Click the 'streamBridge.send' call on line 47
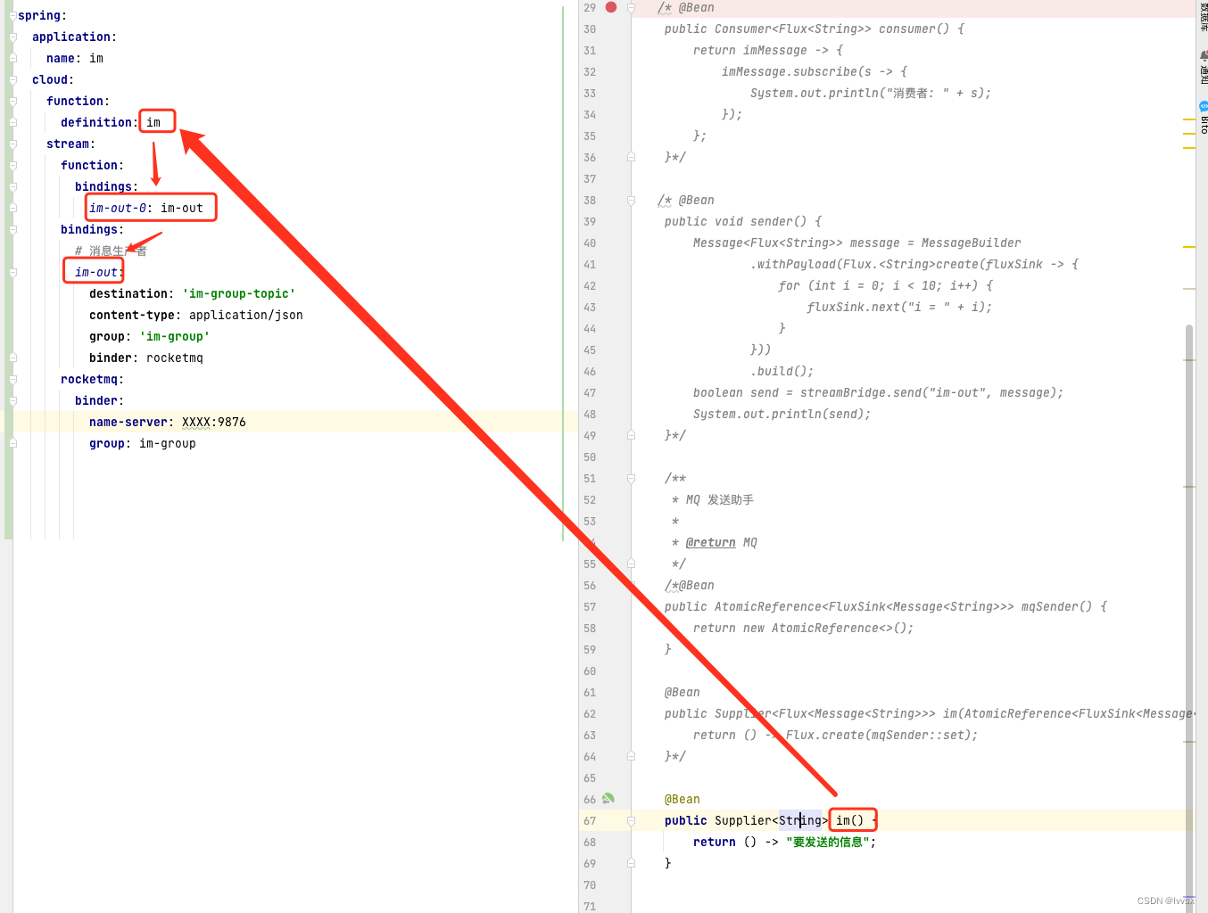The image size is (1208, 913). 861,393
